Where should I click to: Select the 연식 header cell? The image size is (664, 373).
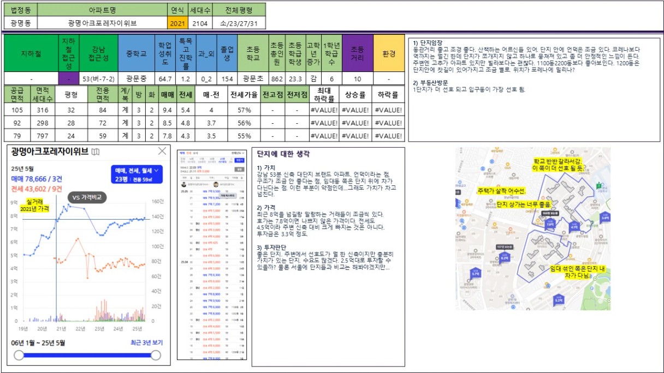pos(177,10)
